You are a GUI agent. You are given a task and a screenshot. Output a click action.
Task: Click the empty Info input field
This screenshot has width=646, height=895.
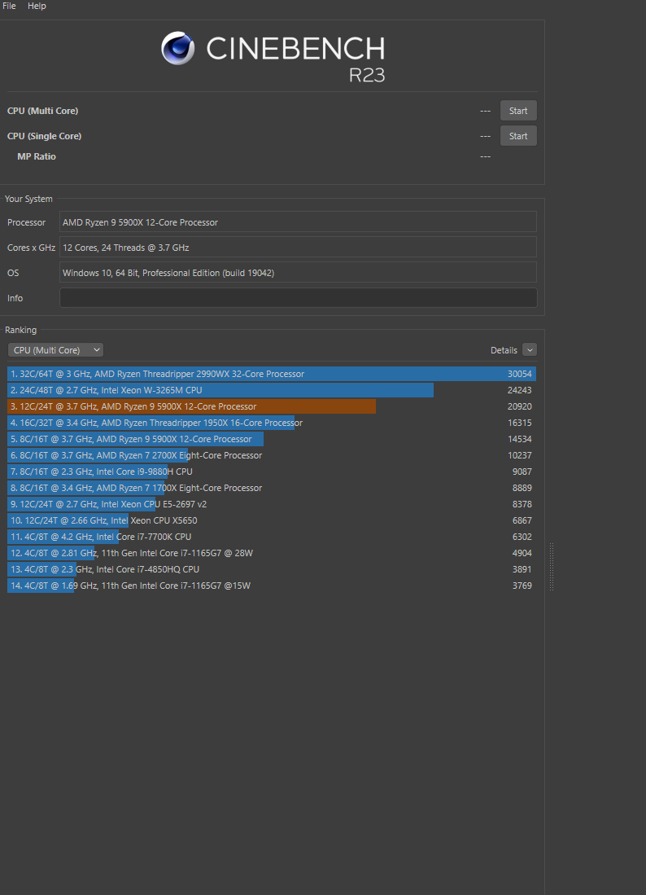point(298,298)
